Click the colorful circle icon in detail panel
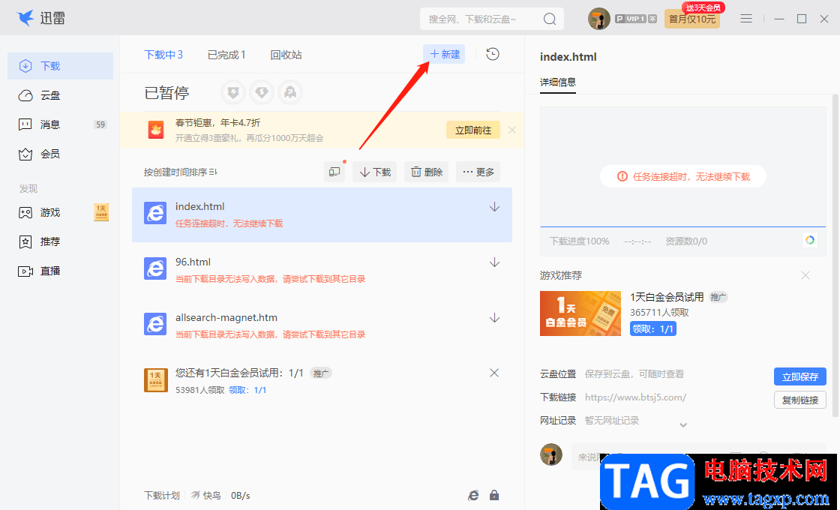 (810, 240)
